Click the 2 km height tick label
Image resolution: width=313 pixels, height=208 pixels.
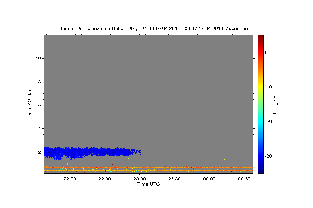(39, 152)
